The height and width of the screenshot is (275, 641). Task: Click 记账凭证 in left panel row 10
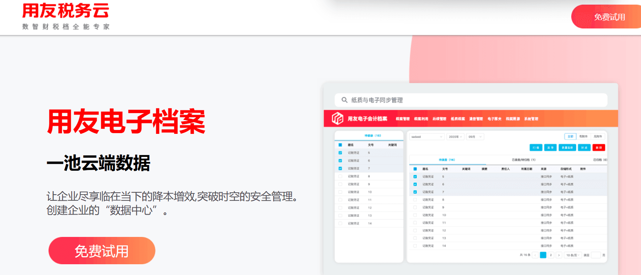click(x=354, y=192)
